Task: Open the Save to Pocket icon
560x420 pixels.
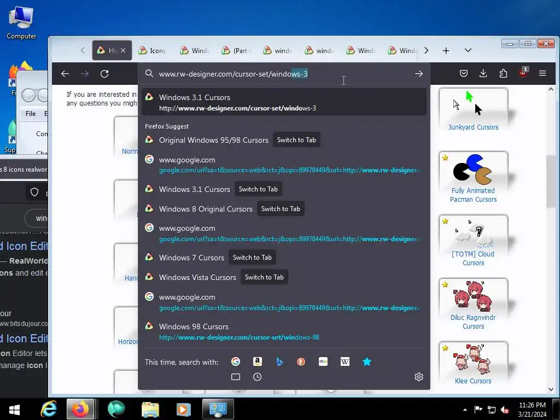Action: (464, 73)
